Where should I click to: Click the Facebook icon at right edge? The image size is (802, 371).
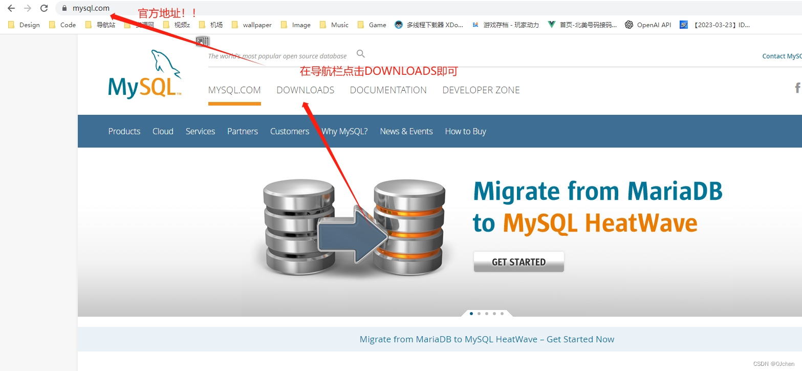797,88
